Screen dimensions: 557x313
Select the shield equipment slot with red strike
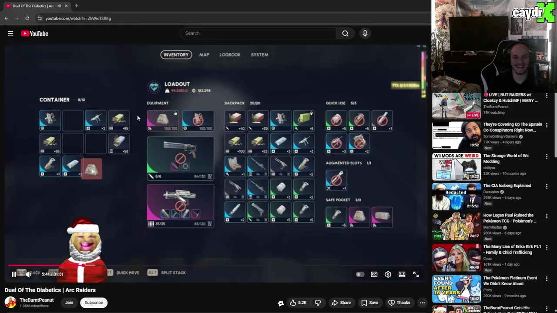pos(198,120)
